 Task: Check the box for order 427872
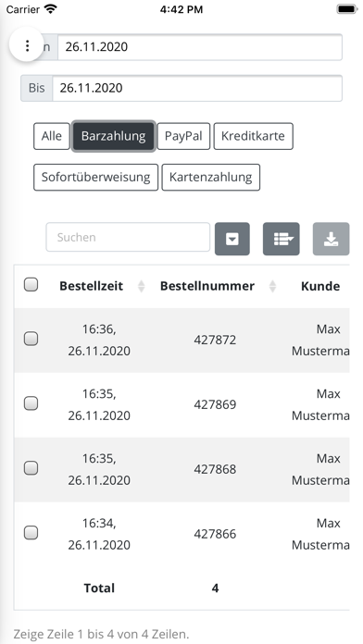coord(31,339)
